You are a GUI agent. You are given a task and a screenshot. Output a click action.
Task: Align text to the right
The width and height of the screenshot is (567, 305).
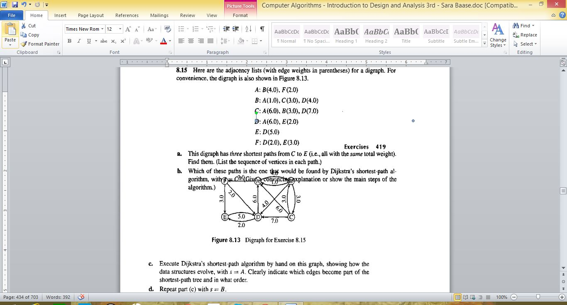[x=201, y=41]
